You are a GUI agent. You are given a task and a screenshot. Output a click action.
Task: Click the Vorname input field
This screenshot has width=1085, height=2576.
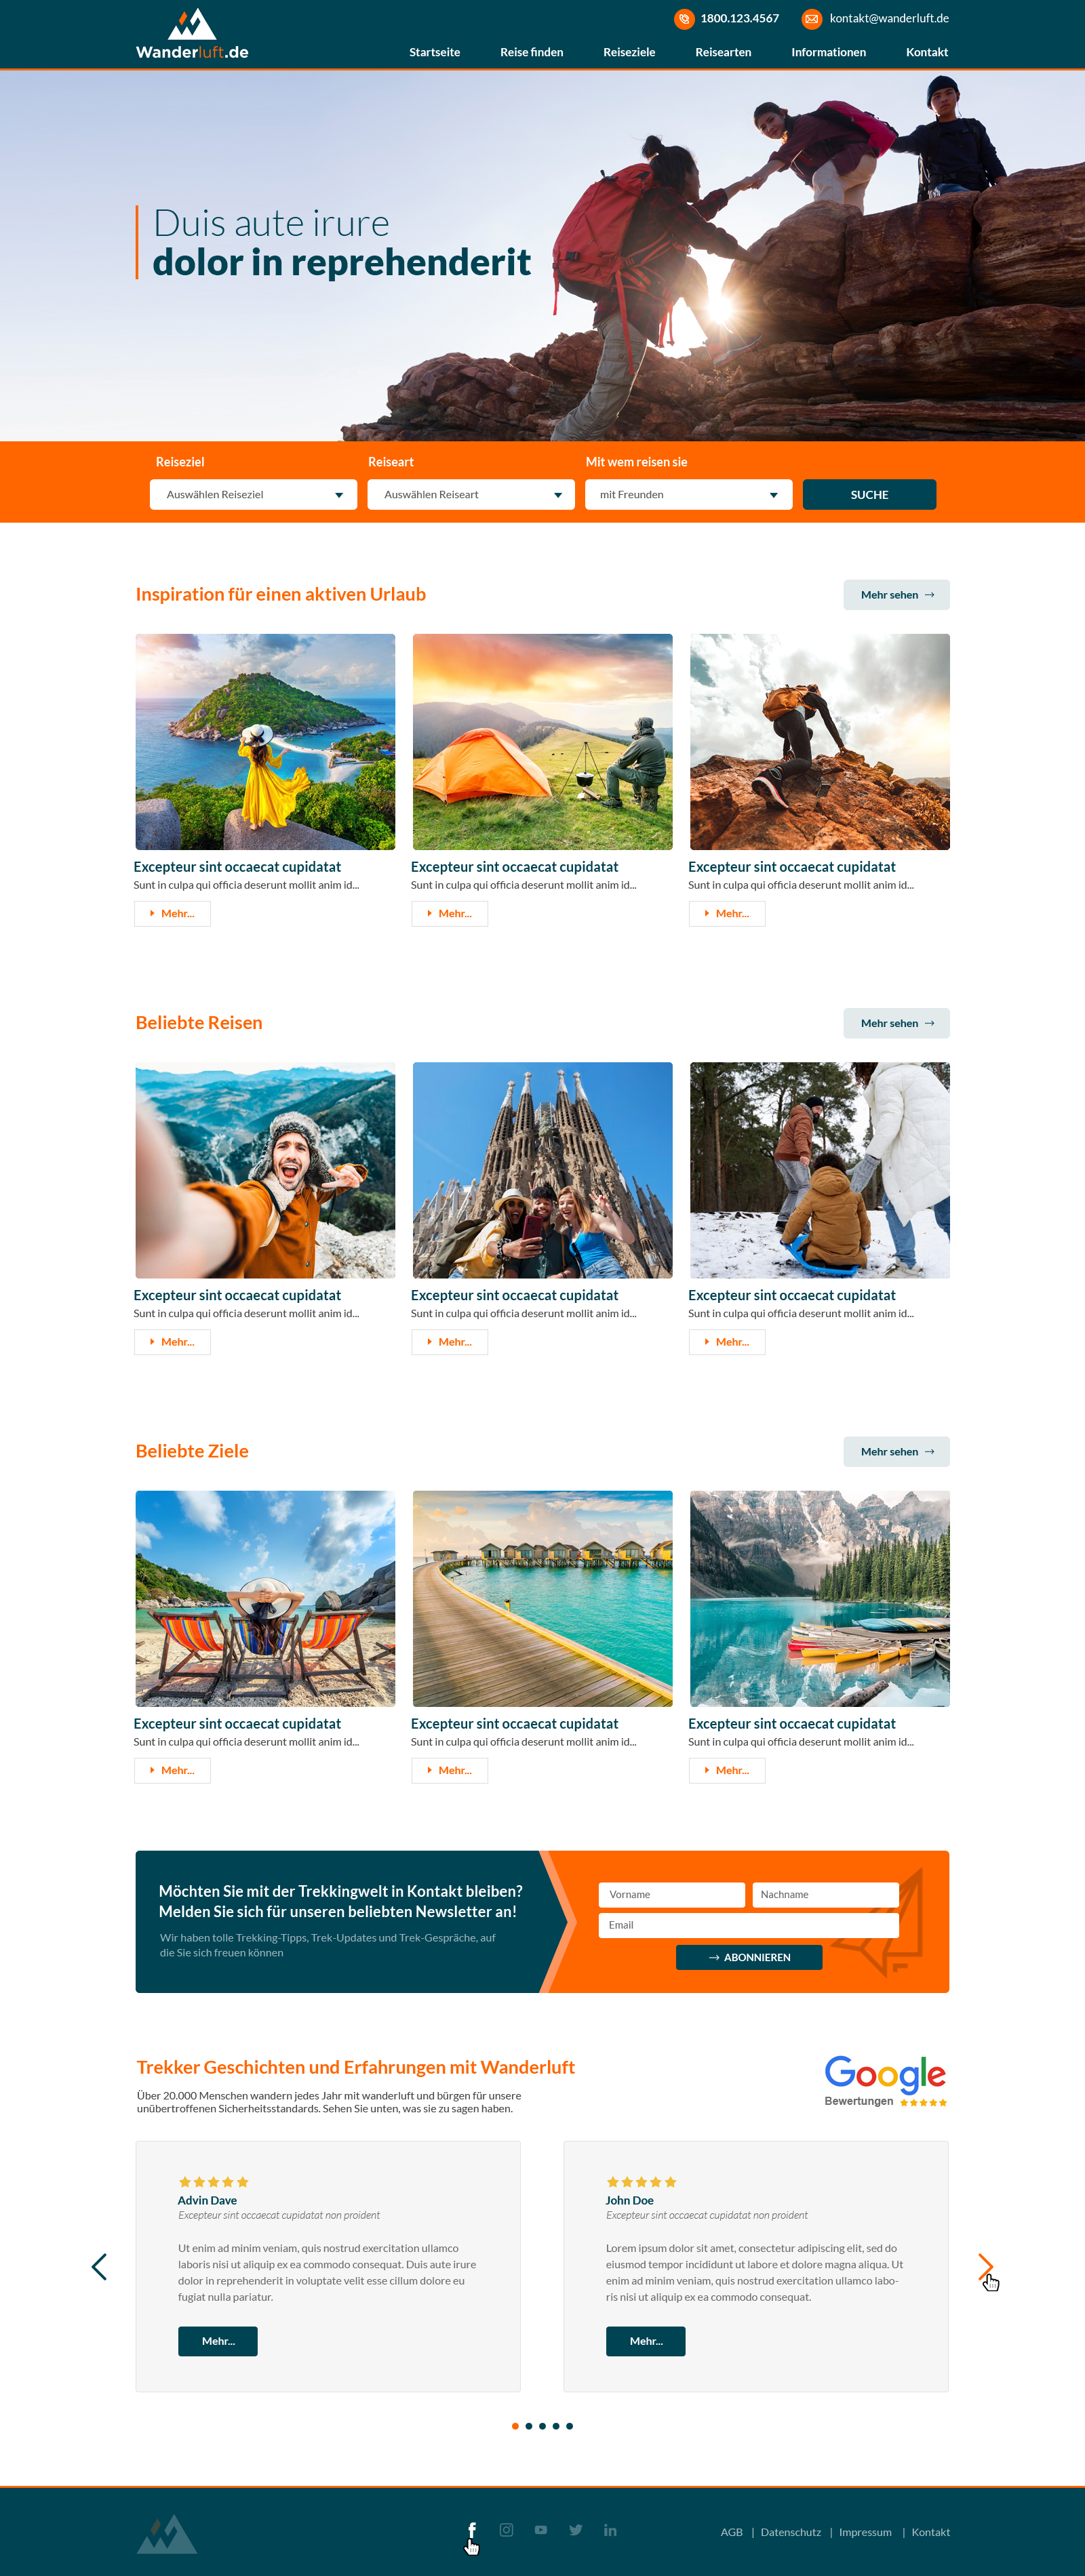[x=672, y=1894]
